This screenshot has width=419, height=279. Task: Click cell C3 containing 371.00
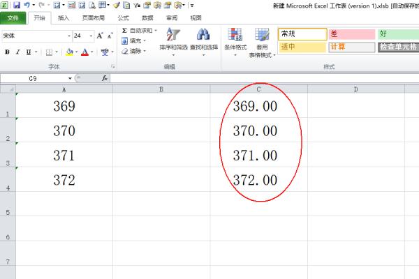(x=258, y=155)
